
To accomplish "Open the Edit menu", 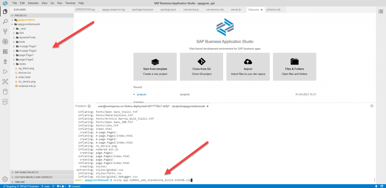I will (x=22, y=3).
